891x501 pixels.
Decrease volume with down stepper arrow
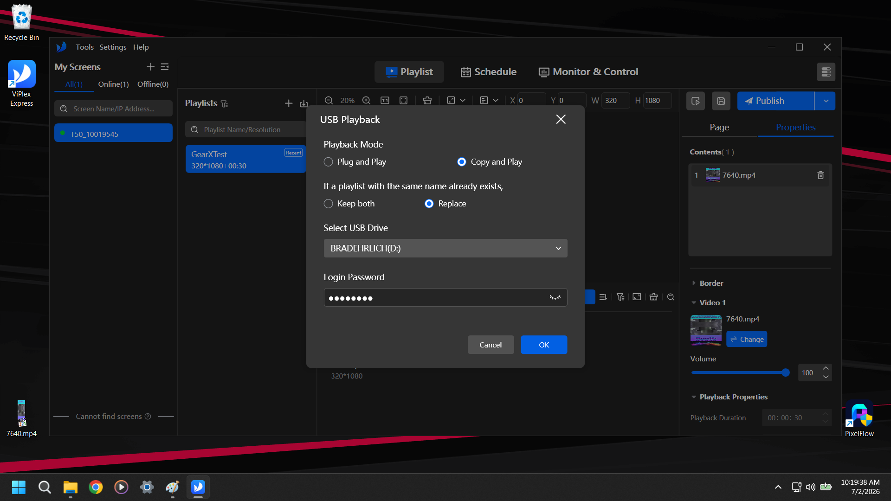826,377
